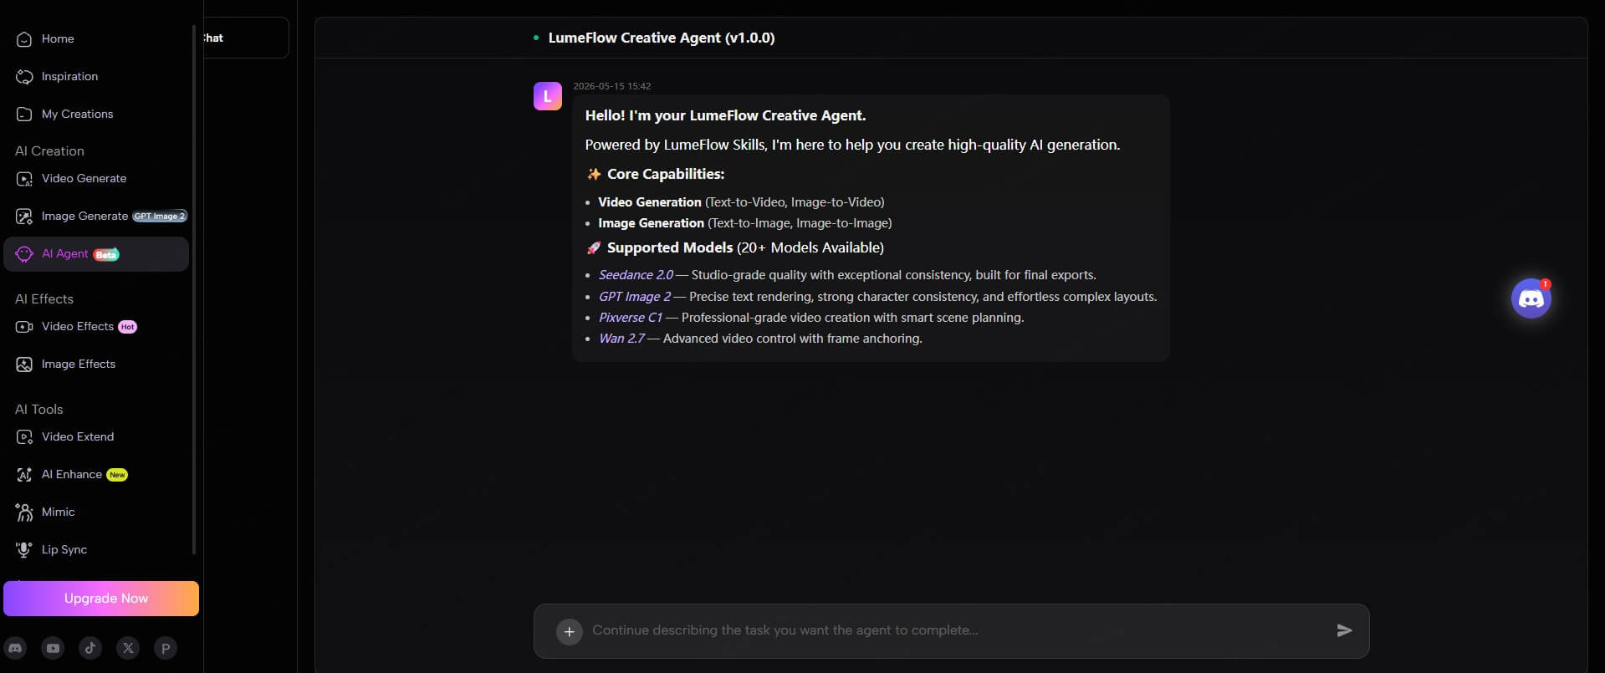1605x673 pixels.
Task: Click the Image Generate icon
Action: [x=24, y=217]
